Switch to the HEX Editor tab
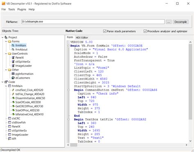 82,38
